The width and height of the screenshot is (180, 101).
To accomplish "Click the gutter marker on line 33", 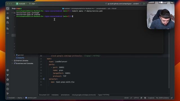I will [44, 79].
